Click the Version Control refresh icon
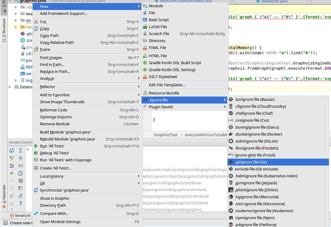The image size is (331, 227). pos(12,150)
